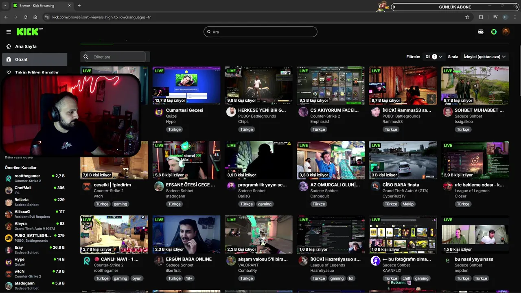Image resolution: width=521 pixels, height=293 pixels.
Task: Focus the Etiket ara tag search field
Action: 115,57
